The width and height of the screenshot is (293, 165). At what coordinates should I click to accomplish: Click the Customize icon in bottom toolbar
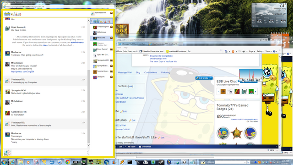click(140, 147)
